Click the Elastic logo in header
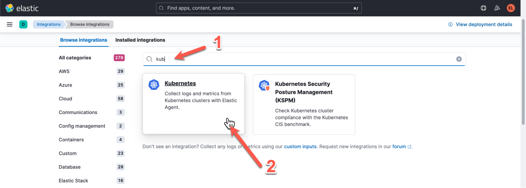The height and width of the screenshot is (188, 526). (x=22, y=8)
